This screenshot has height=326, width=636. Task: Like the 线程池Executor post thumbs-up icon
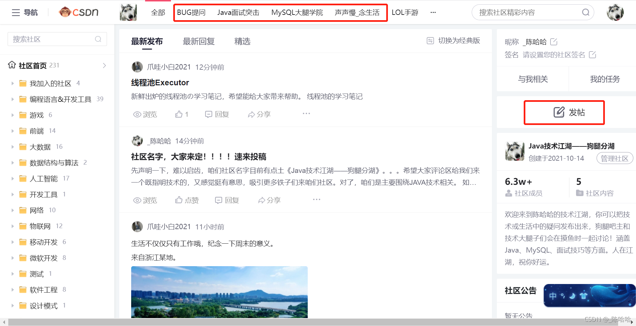[178, 114]
